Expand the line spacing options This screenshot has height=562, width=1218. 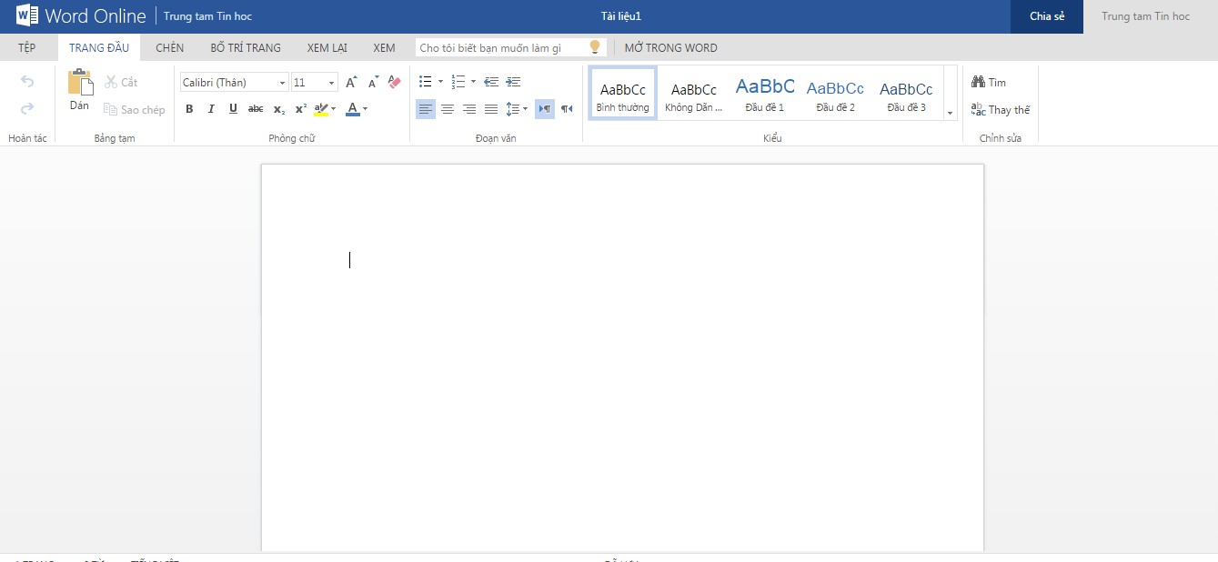pos(523,108)
